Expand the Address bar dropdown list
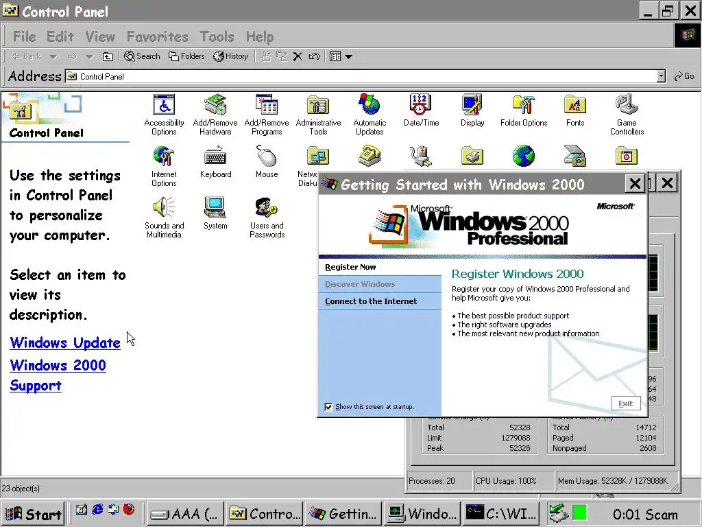702x527 pixels. click(x=662, y=77)
